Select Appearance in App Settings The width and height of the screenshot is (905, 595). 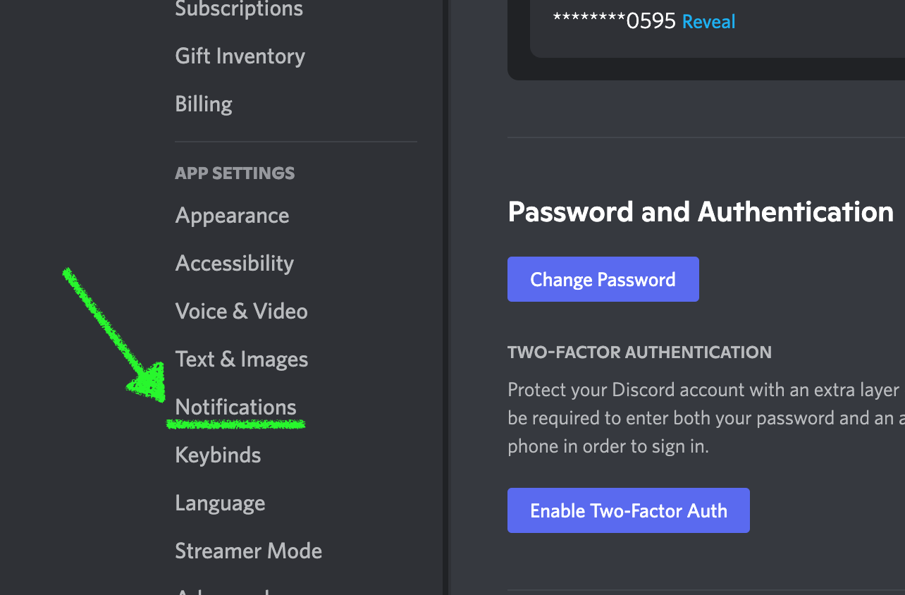pyautogui.click(x=232, y=216)
